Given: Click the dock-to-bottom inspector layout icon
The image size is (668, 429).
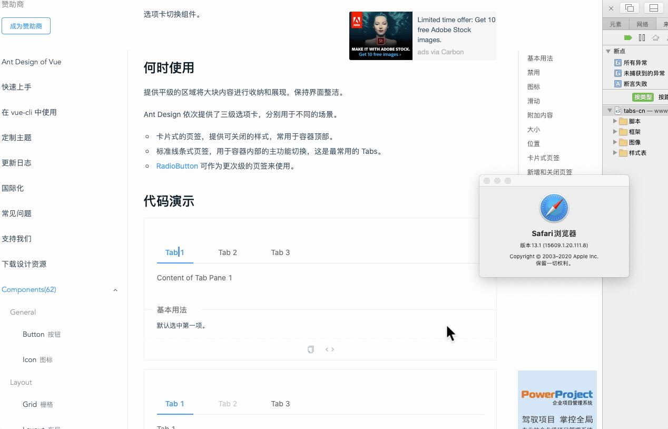Looking at the screenshot, I should click(654, 8).
